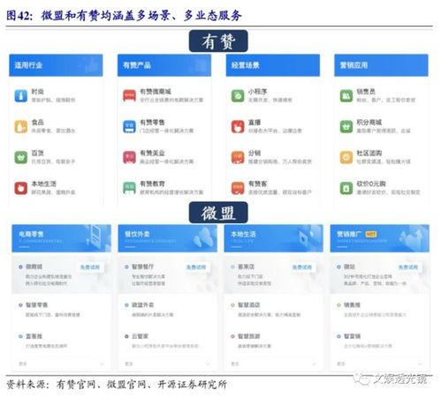Click the orange 社区团购 icon
The image size is (441, 398).
346,157
